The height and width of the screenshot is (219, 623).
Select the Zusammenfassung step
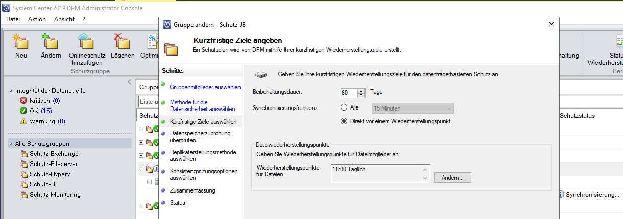pos(193,190)
